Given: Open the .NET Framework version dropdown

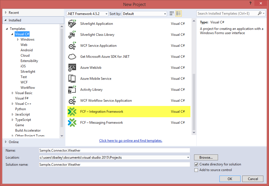Looking at the screenshot, I should click(x=87, y=14).
